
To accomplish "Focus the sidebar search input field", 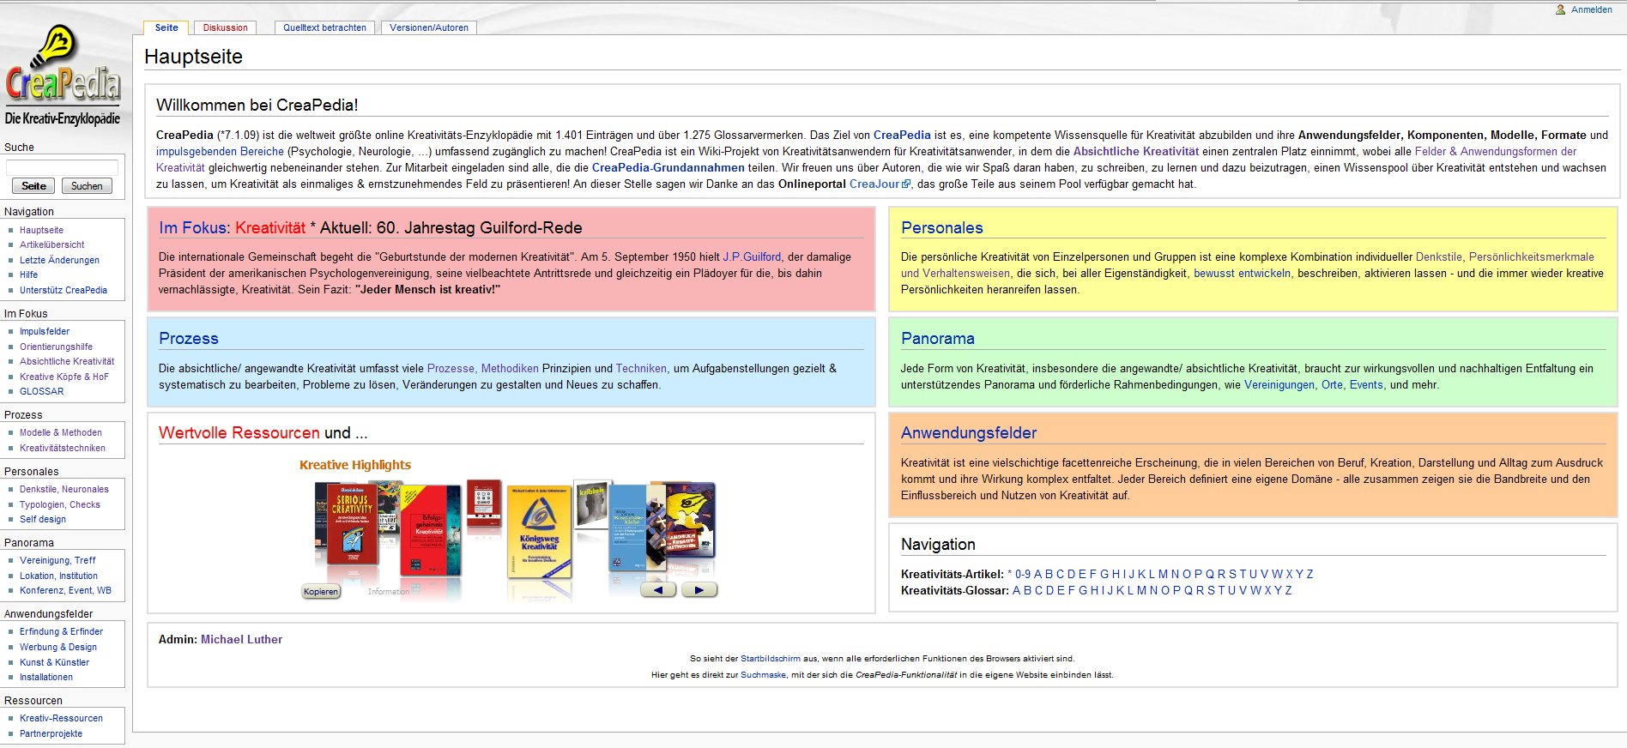I will click(x=62, y=167).
